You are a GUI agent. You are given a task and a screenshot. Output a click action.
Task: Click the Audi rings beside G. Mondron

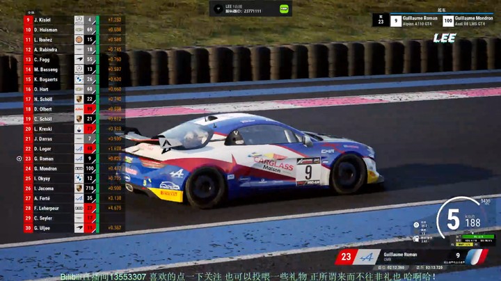(79, 168)
